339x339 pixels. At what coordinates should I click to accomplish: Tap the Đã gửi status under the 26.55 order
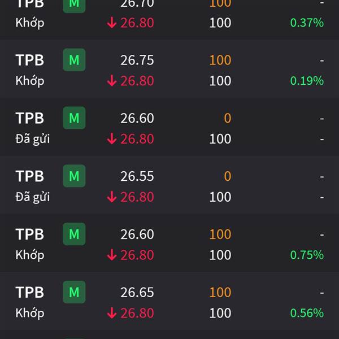pyautogui.click(x=33, y=197)
